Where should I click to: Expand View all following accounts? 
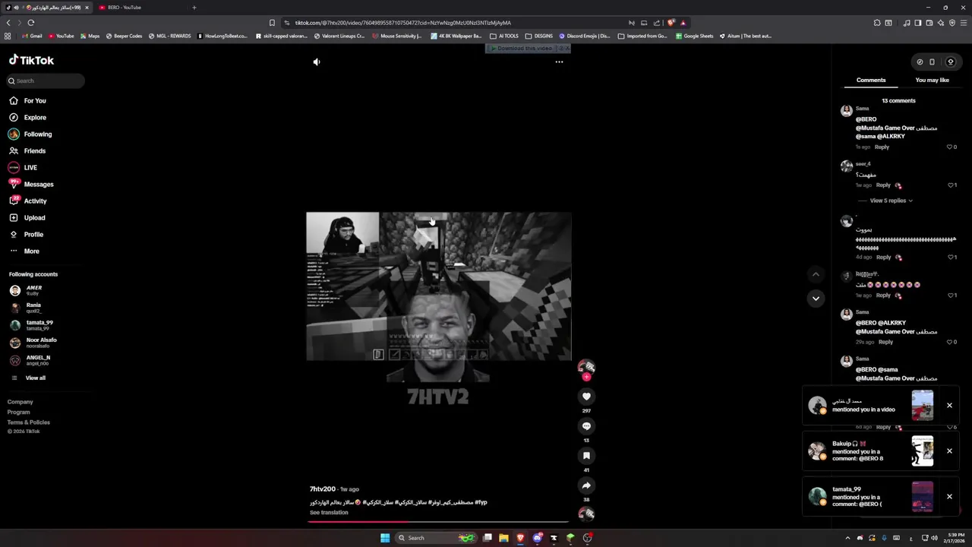[x=35, y=378]
